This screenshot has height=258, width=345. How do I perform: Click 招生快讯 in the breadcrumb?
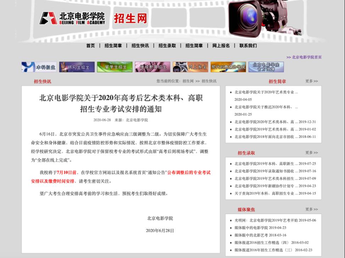pos(209,81)
